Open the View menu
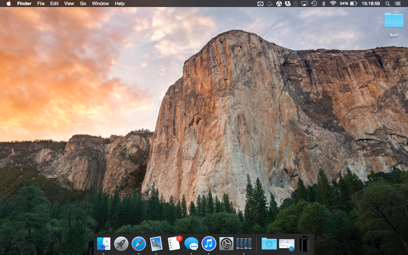 69,4
